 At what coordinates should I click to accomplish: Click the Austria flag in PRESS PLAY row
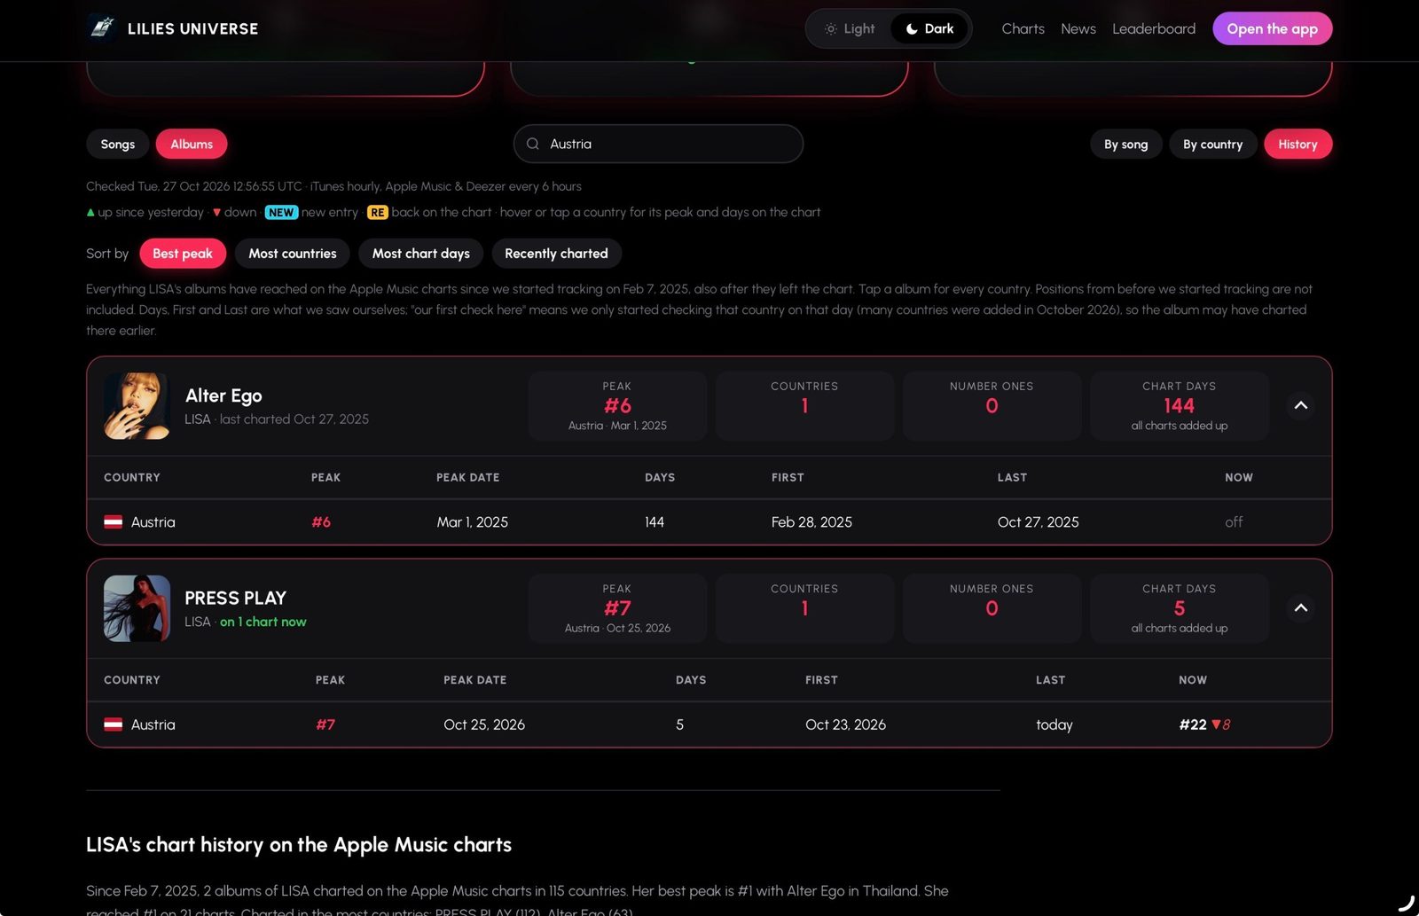click(x=114, y=724)
